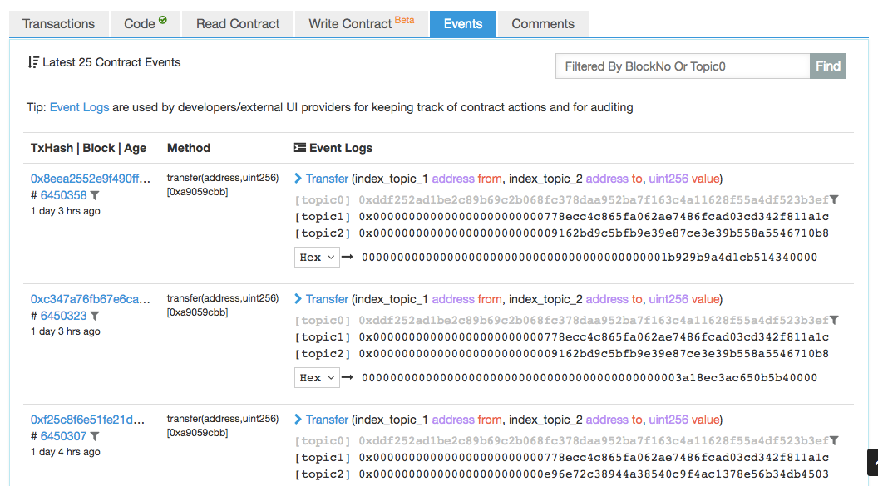
Task: Select the Events tab
Action: pos(463,24)
